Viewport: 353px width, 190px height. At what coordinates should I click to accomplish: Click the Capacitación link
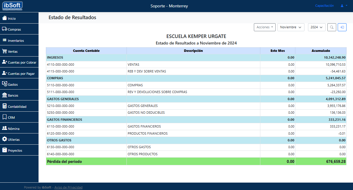324,6
